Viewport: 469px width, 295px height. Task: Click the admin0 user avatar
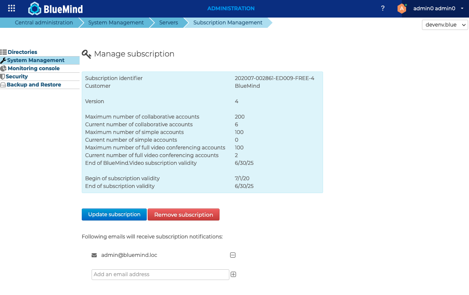click(402, 9)
